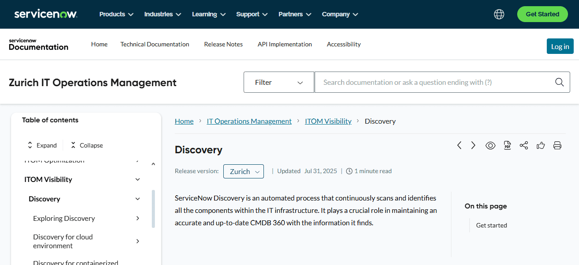Open the Zurich release version dropdown
Screen dimensions: 579x265
(244, 171)
